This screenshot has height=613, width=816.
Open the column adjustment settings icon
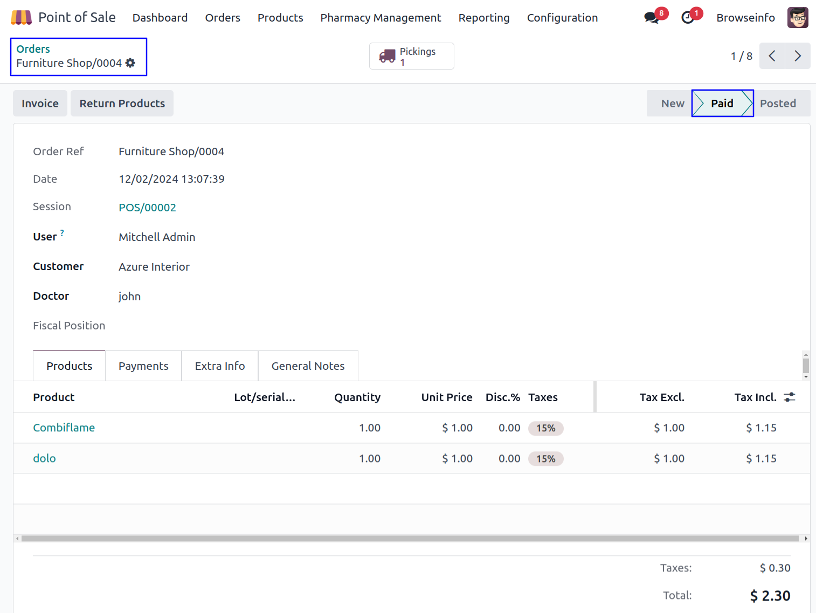click(x=790, y=397)
